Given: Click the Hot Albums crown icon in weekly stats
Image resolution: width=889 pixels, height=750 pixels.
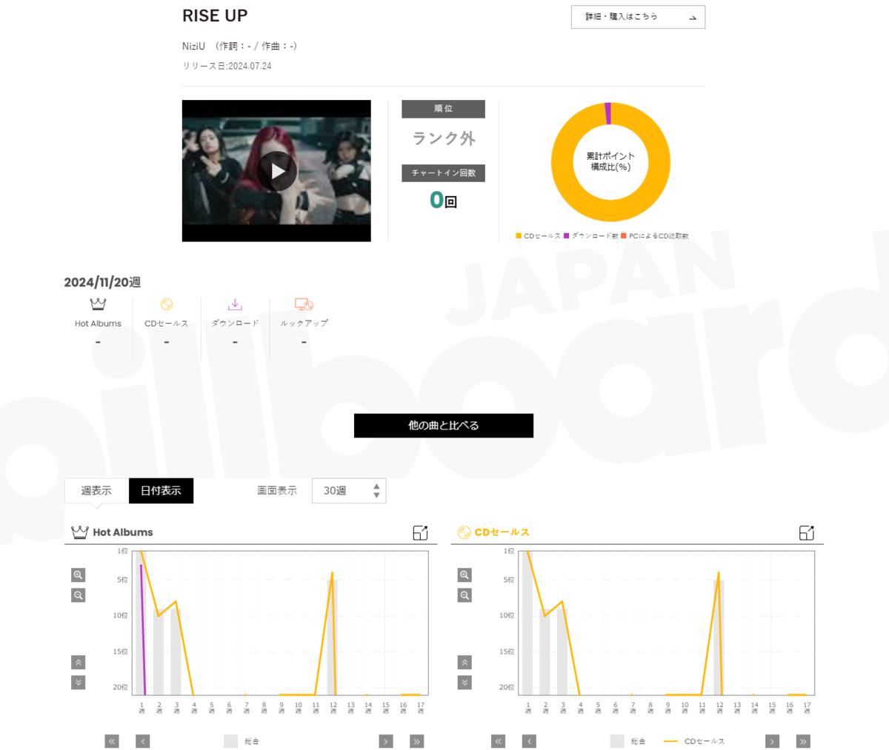Looking at the screenshot, I should point(98,304).
